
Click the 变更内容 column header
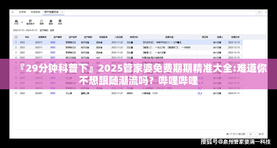pyautogui.click(x=169, y=37)
